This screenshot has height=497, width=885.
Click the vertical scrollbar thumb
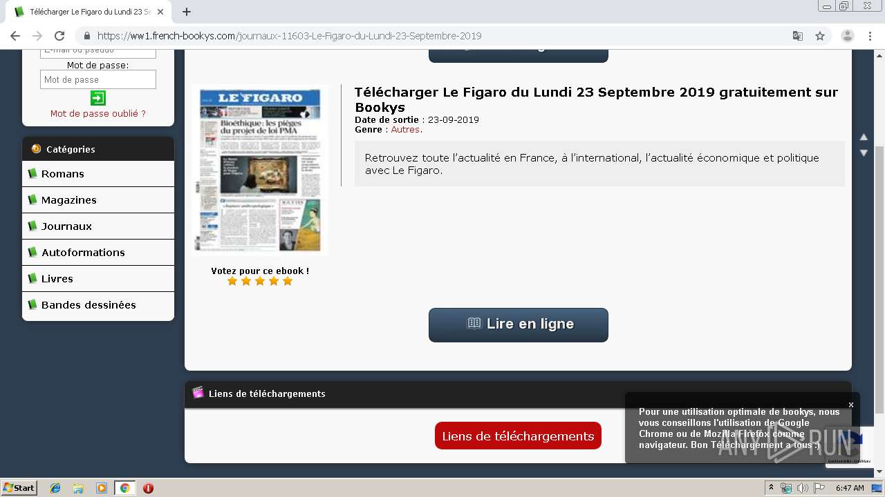point(879,279)
